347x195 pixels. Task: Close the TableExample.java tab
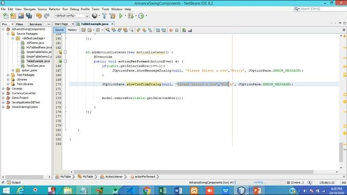point(112,24)
